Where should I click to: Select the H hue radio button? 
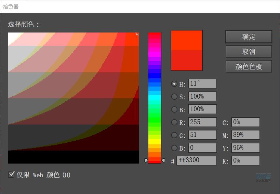click(x=174, y=84)
